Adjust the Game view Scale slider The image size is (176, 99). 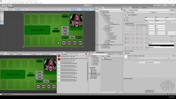(36, 54)
